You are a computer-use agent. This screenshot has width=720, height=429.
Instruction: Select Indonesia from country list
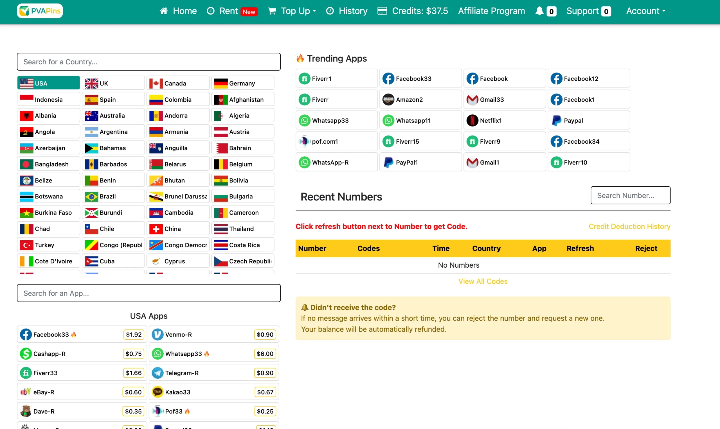tap(49, 99)
